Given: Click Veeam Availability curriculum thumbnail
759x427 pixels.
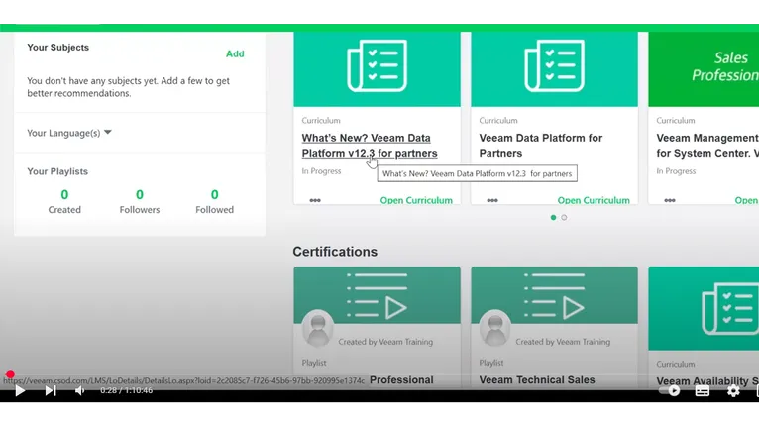Looking at the screenshot, I should point(704,308).
